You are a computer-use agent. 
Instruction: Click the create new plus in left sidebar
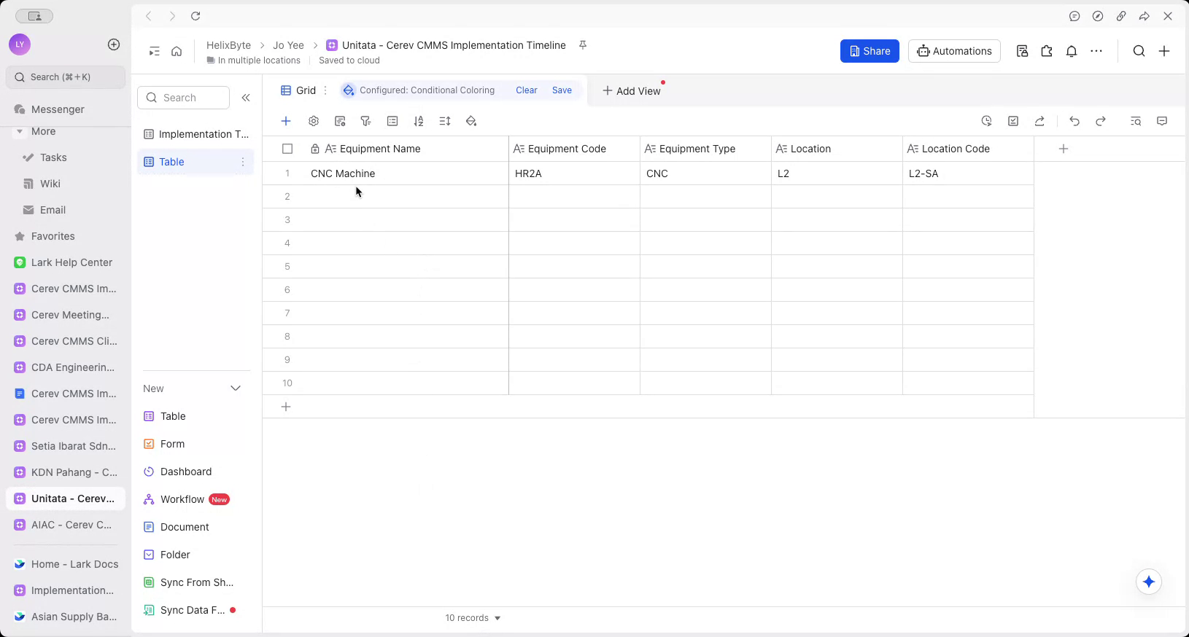pyautogui.click(x=114, y=44)
